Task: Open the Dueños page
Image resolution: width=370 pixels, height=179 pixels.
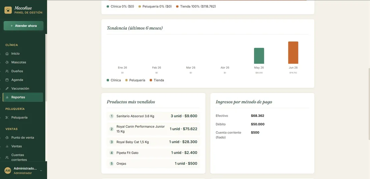Action: pyautogui.click(x=23, y=71)
